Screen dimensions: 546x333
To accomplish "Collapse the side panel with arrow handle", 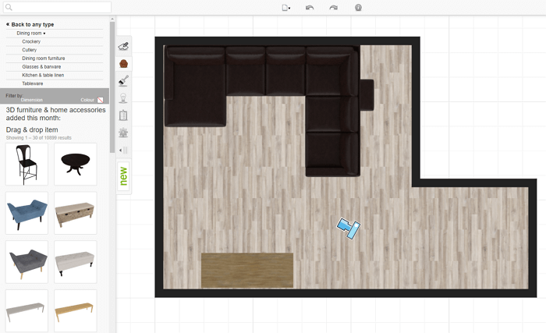I will pos(123,150).
